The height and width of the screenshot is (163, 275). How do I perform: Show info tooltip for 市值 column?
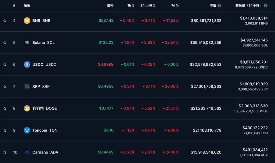[x=219, y=5]
